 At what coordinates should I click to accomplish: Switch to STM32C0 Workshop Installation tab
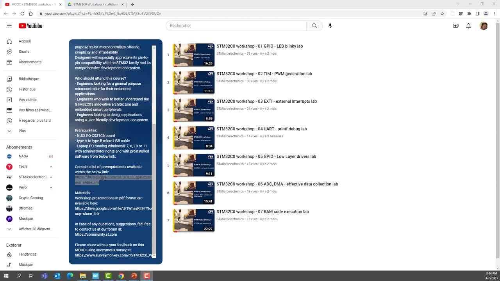pyautogui.click(x=95, y=4)
